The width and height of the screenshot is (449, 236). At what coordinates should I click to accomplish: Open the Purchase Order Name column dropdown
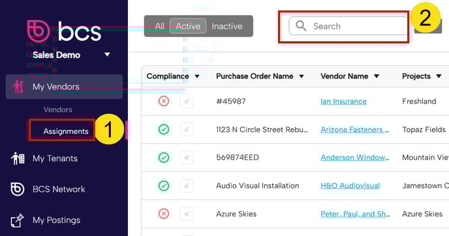tap(302, 76)
